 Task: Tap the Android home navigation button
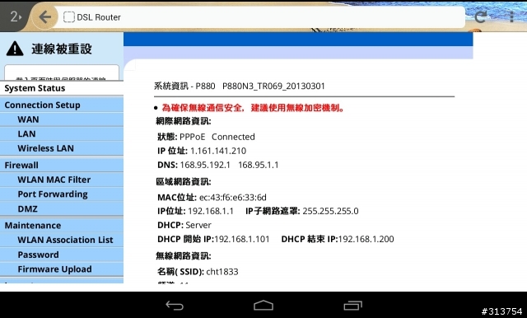pos(263,305)
